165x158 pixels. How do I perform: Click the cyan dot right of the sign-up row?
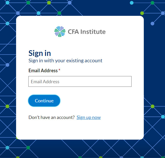click(163, 117)
